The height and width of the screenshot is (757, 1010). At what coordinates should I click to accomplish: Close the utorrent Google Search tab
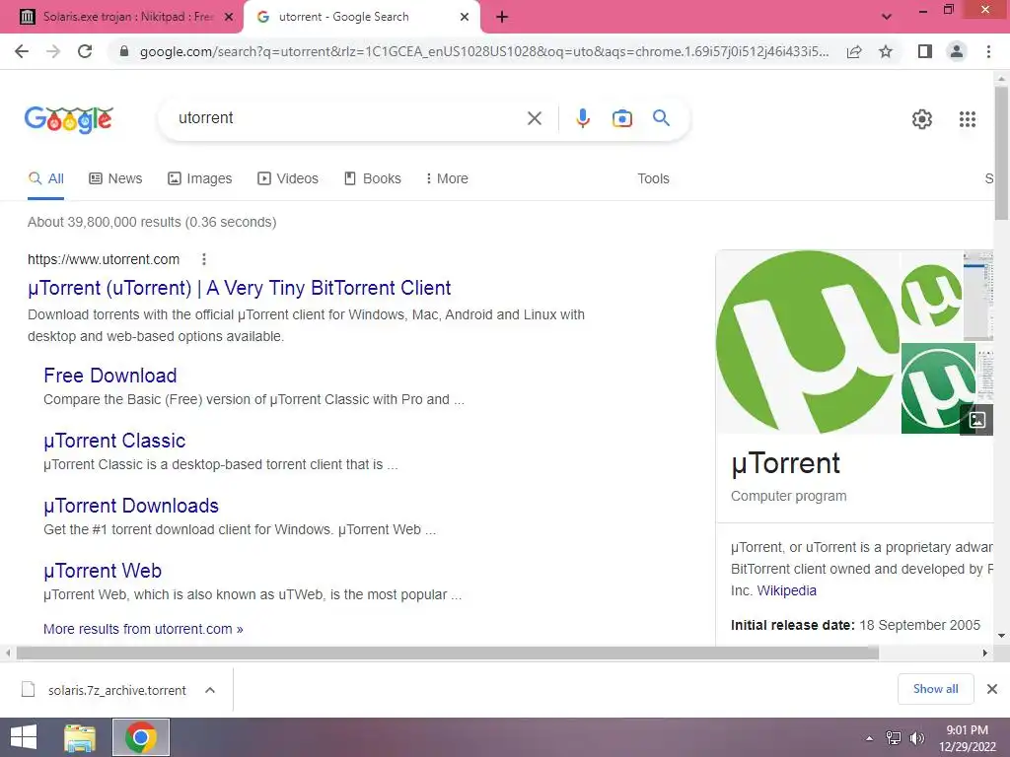click(465, 17)
